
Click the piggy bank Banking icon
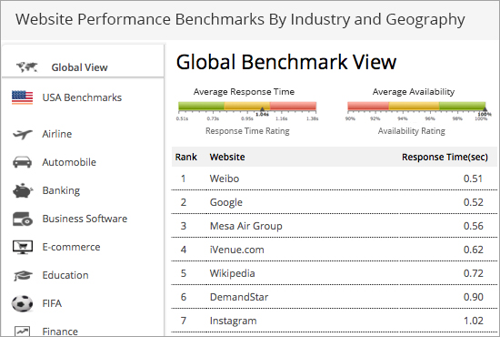coord(23,190)
